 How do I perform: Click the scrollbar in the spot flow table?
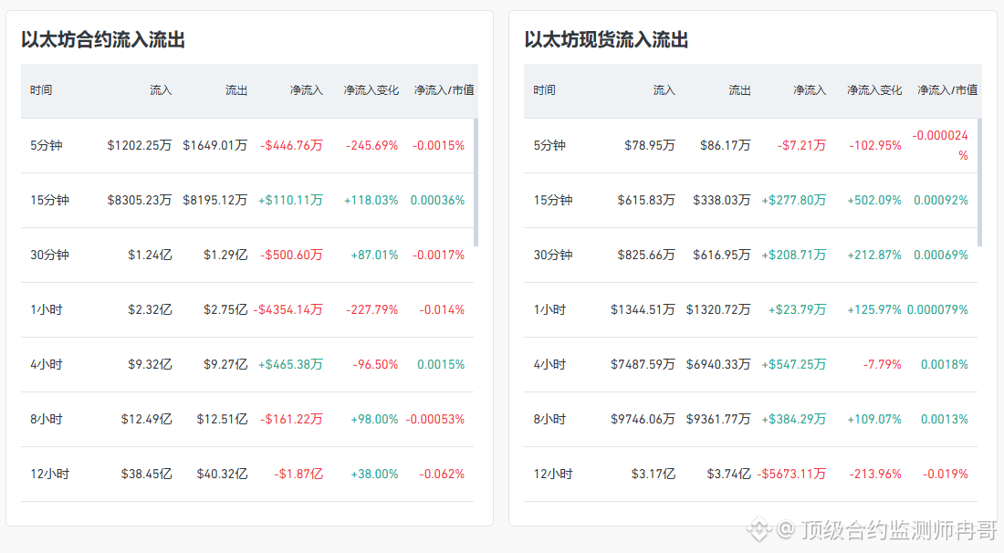click(979, 183)
